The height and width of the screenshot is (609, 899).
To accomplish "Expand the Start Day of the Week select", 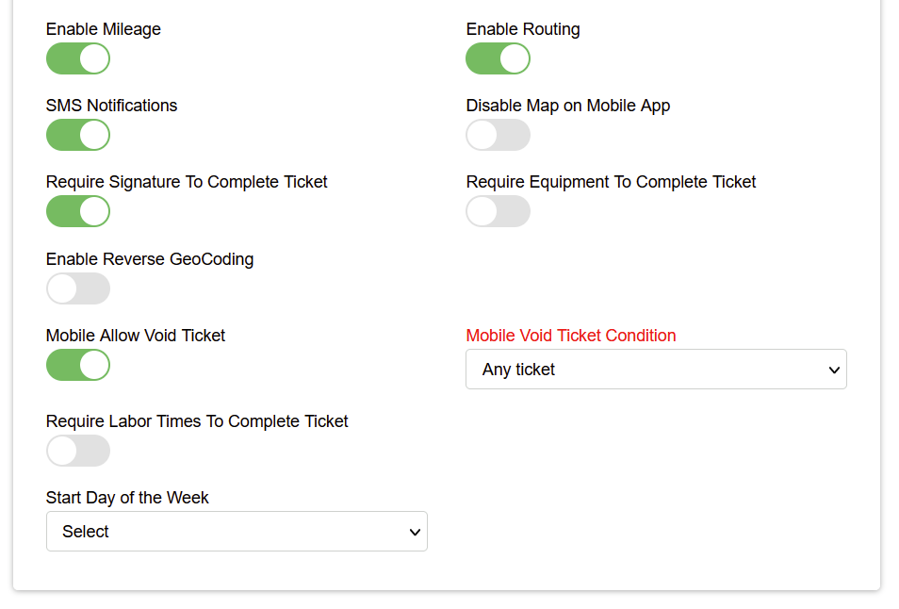I will (237, 532).
